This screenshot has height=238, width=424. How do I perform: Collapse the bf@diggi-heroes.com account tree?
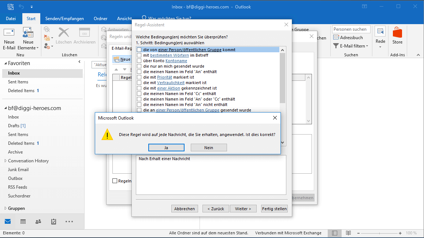click(x=5, y=108)
